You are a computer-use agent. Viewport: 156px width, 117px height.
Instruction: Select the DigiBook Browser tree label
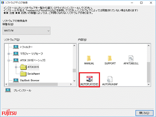(x=30, y=80)
